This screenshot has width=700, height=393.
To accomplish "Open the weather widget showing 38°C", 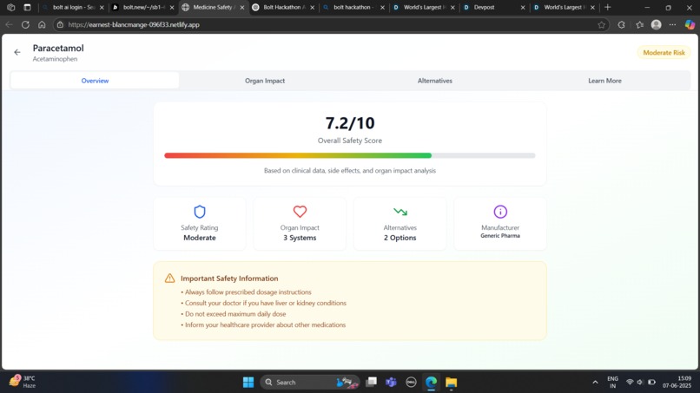I will (23, 382).
